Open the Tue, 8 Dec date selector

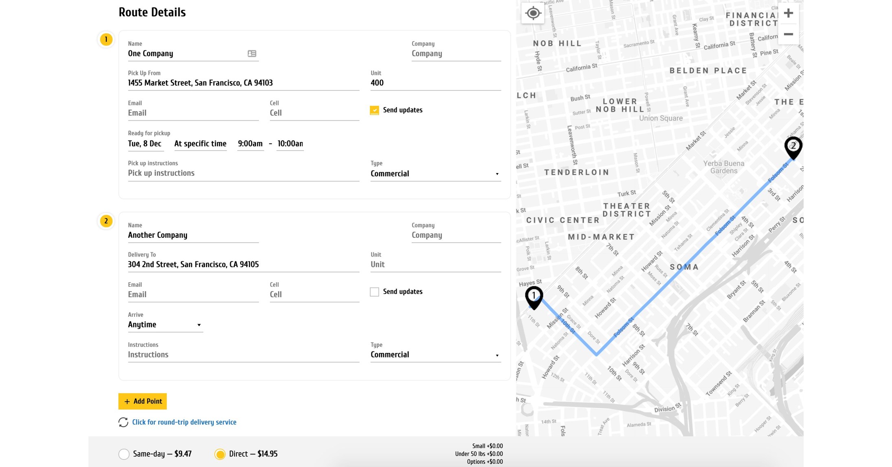click(x=145, y=143)
